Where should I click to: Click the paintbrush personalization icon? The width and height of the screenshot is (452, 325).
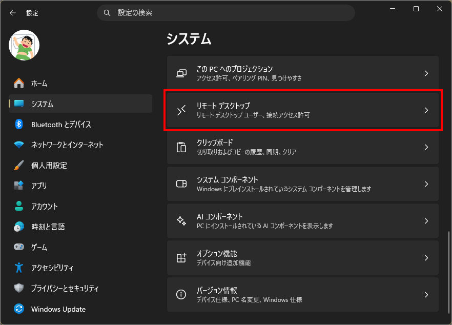coord(19,165)
